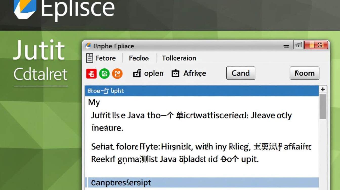Click the red square toolbar icon
The height and width of the screenshot is (190, 340).
click(91, 73)
